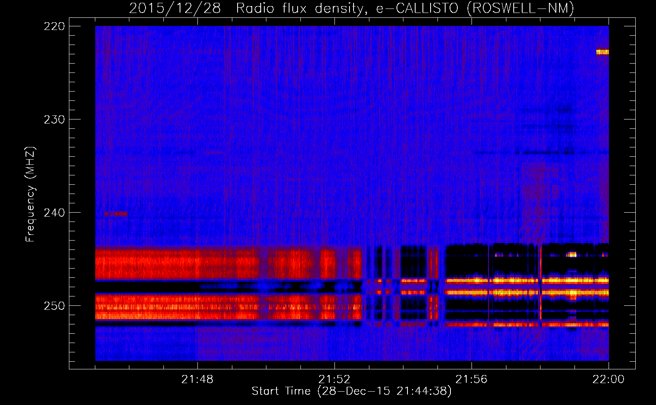Image resolution: width=656 pixels, height=405 pixels.
Task: Click the '250' frequency axis label
Action: 54,306
